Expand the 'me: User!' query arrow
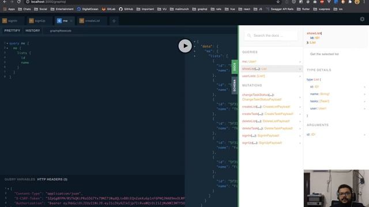 tap(300, 62)
